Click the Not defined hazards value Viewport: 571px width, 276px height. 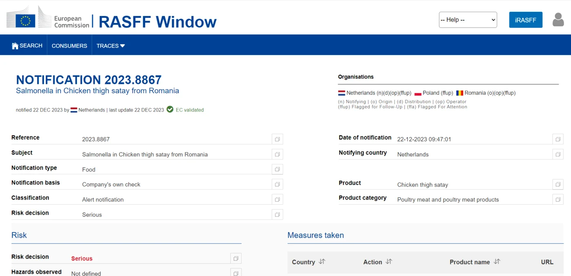click(x=86, y=274)
